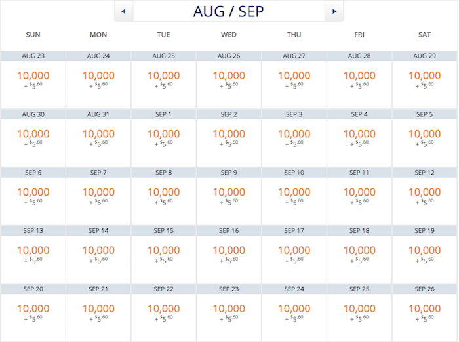Viewport: 459px width, 342px height.
Task: Pick SEP 18 10,000 miles fare
Action: [359, 255]
